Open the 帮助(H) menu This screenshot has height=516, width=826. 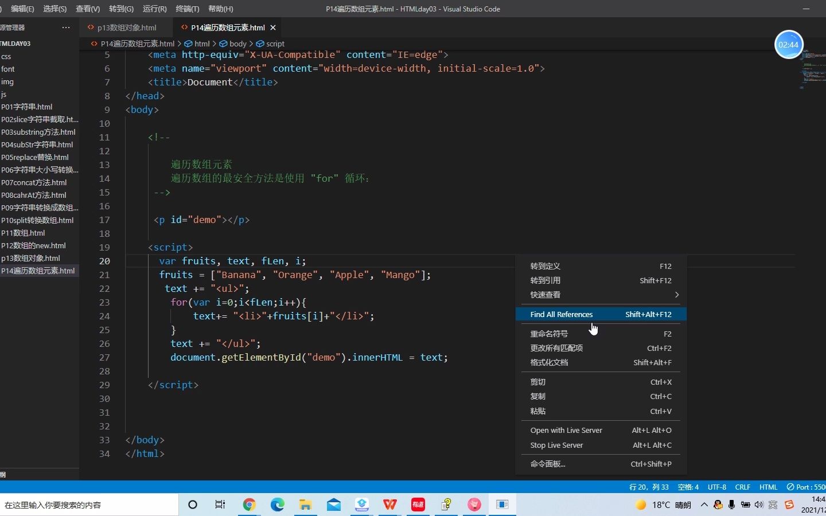click(221, 9)
